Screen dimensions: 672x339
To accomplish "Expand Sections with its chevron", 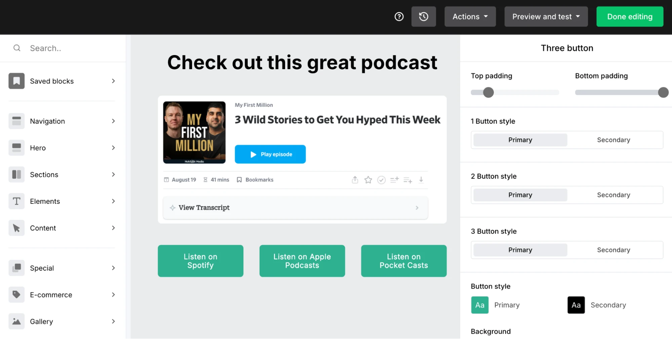I will click(113, 175).
